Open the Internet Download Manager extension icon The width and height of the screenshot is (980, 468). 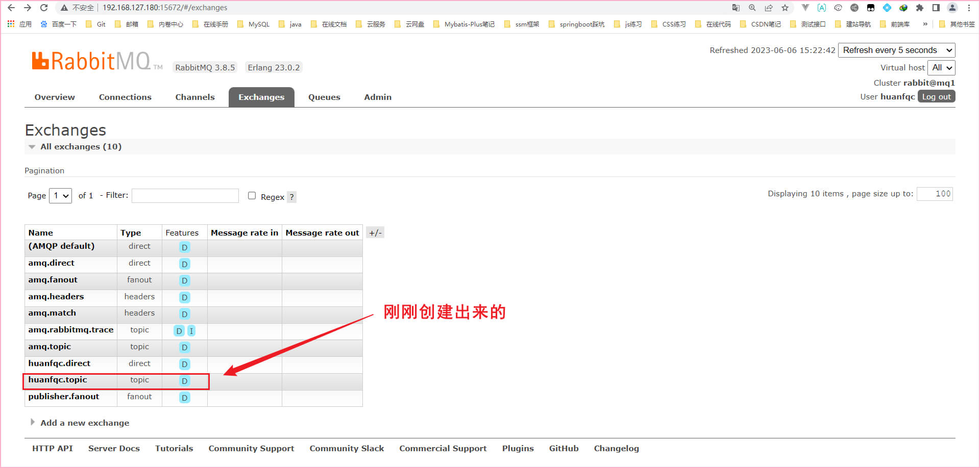pos(903,8)
